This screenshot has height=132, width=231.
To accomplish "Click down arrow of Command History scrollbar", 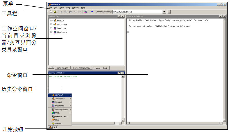I will pyautogui.click(x=123, y=120).
